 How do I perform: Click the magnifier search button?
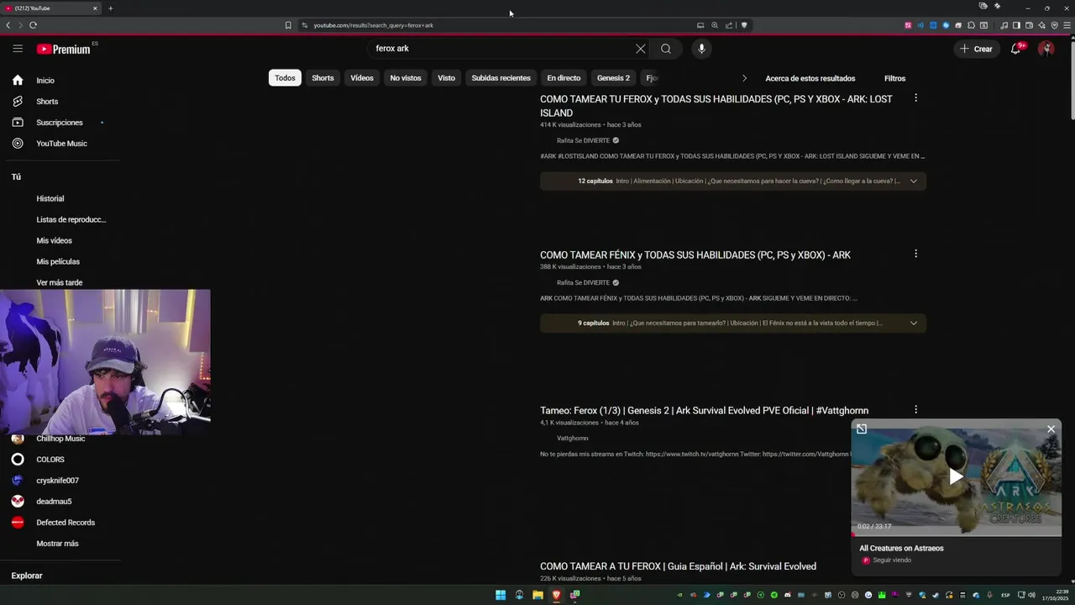pyautogui.click(x=666, y=49)
